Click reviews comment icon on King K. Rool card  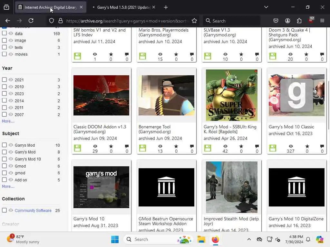257,146
